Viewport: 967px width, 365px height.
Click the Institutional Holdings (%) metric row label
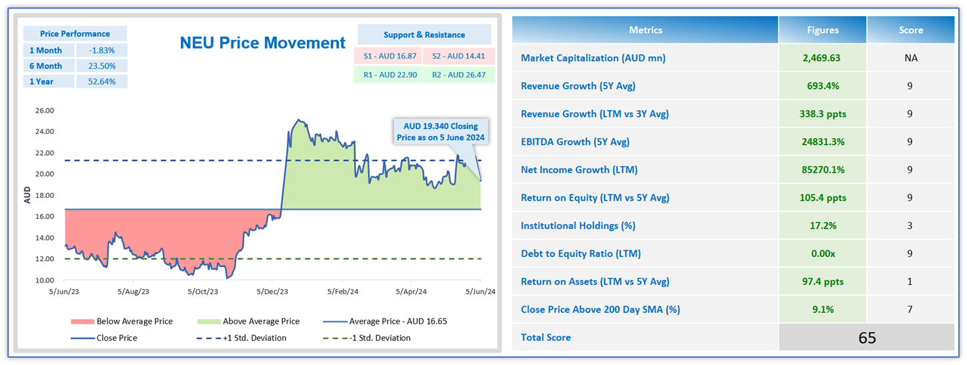point(578,226)
